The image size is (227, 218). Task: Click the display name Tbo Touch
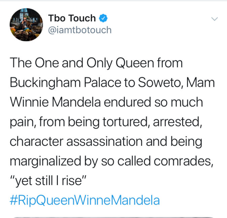pos(72,18)
